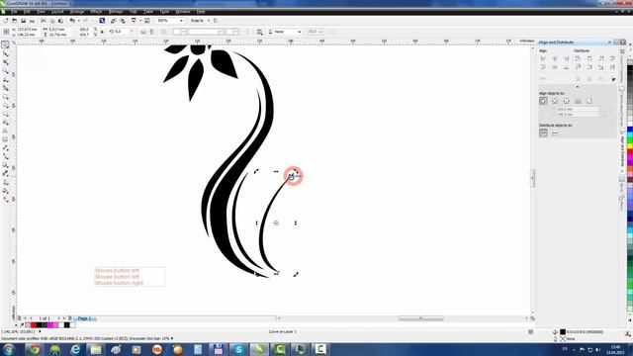This screenshot has height=356, width=633.
Task: Toggle Align to Specified point button
Action: coord(589,101)
